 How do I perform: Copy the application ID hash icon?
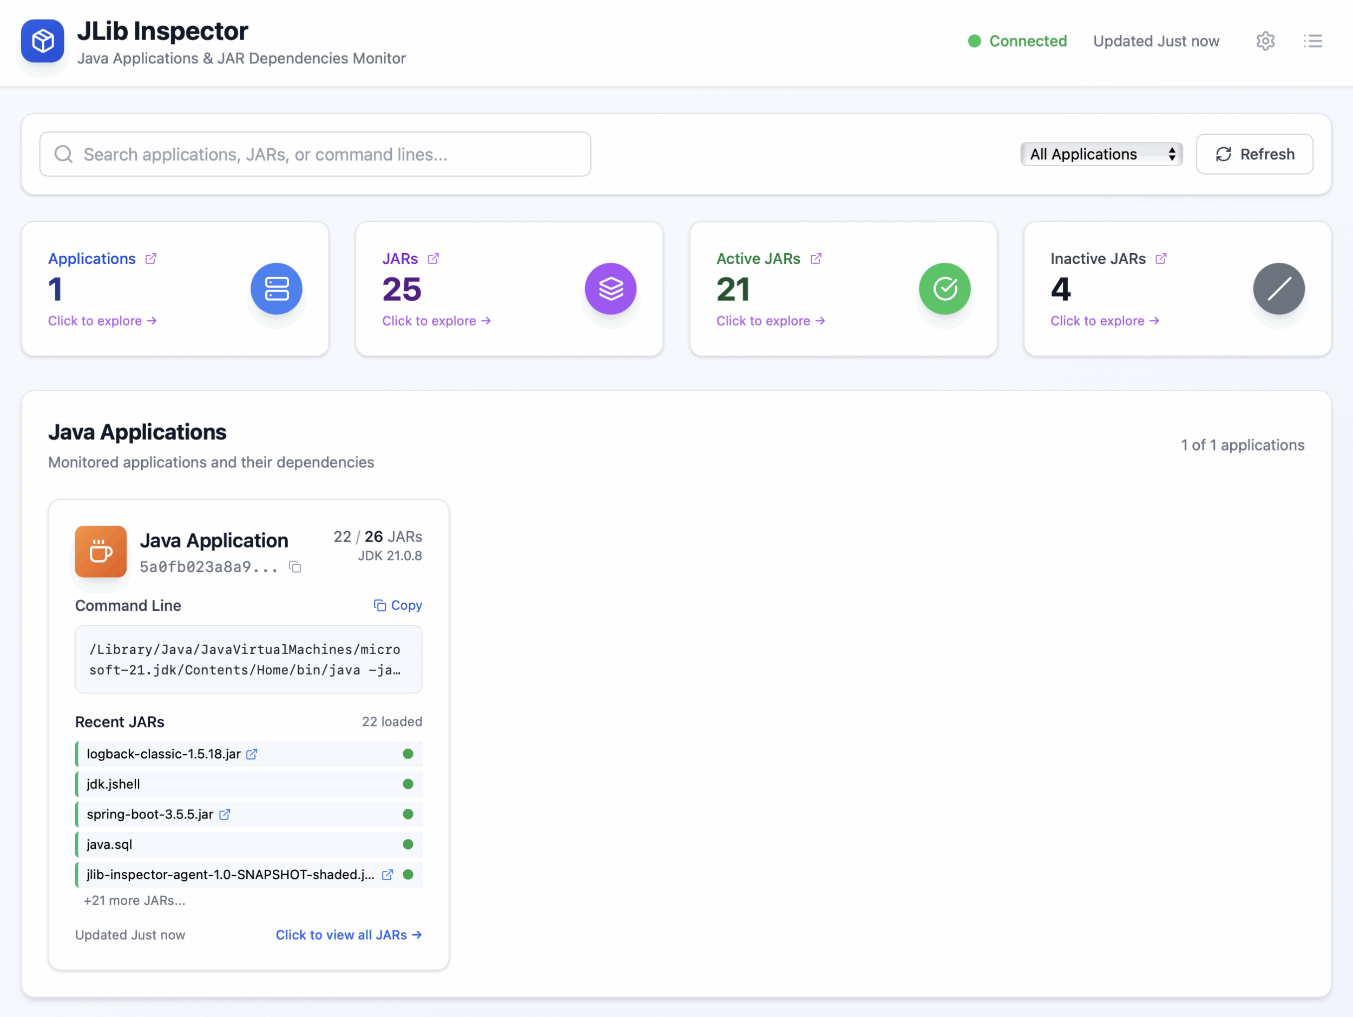coord(295,567)
